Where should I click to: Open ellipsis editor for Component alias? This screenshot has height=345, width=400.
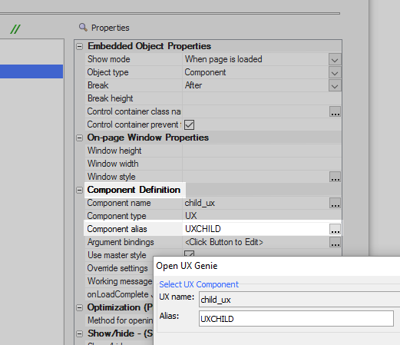(x=335, y=229)
